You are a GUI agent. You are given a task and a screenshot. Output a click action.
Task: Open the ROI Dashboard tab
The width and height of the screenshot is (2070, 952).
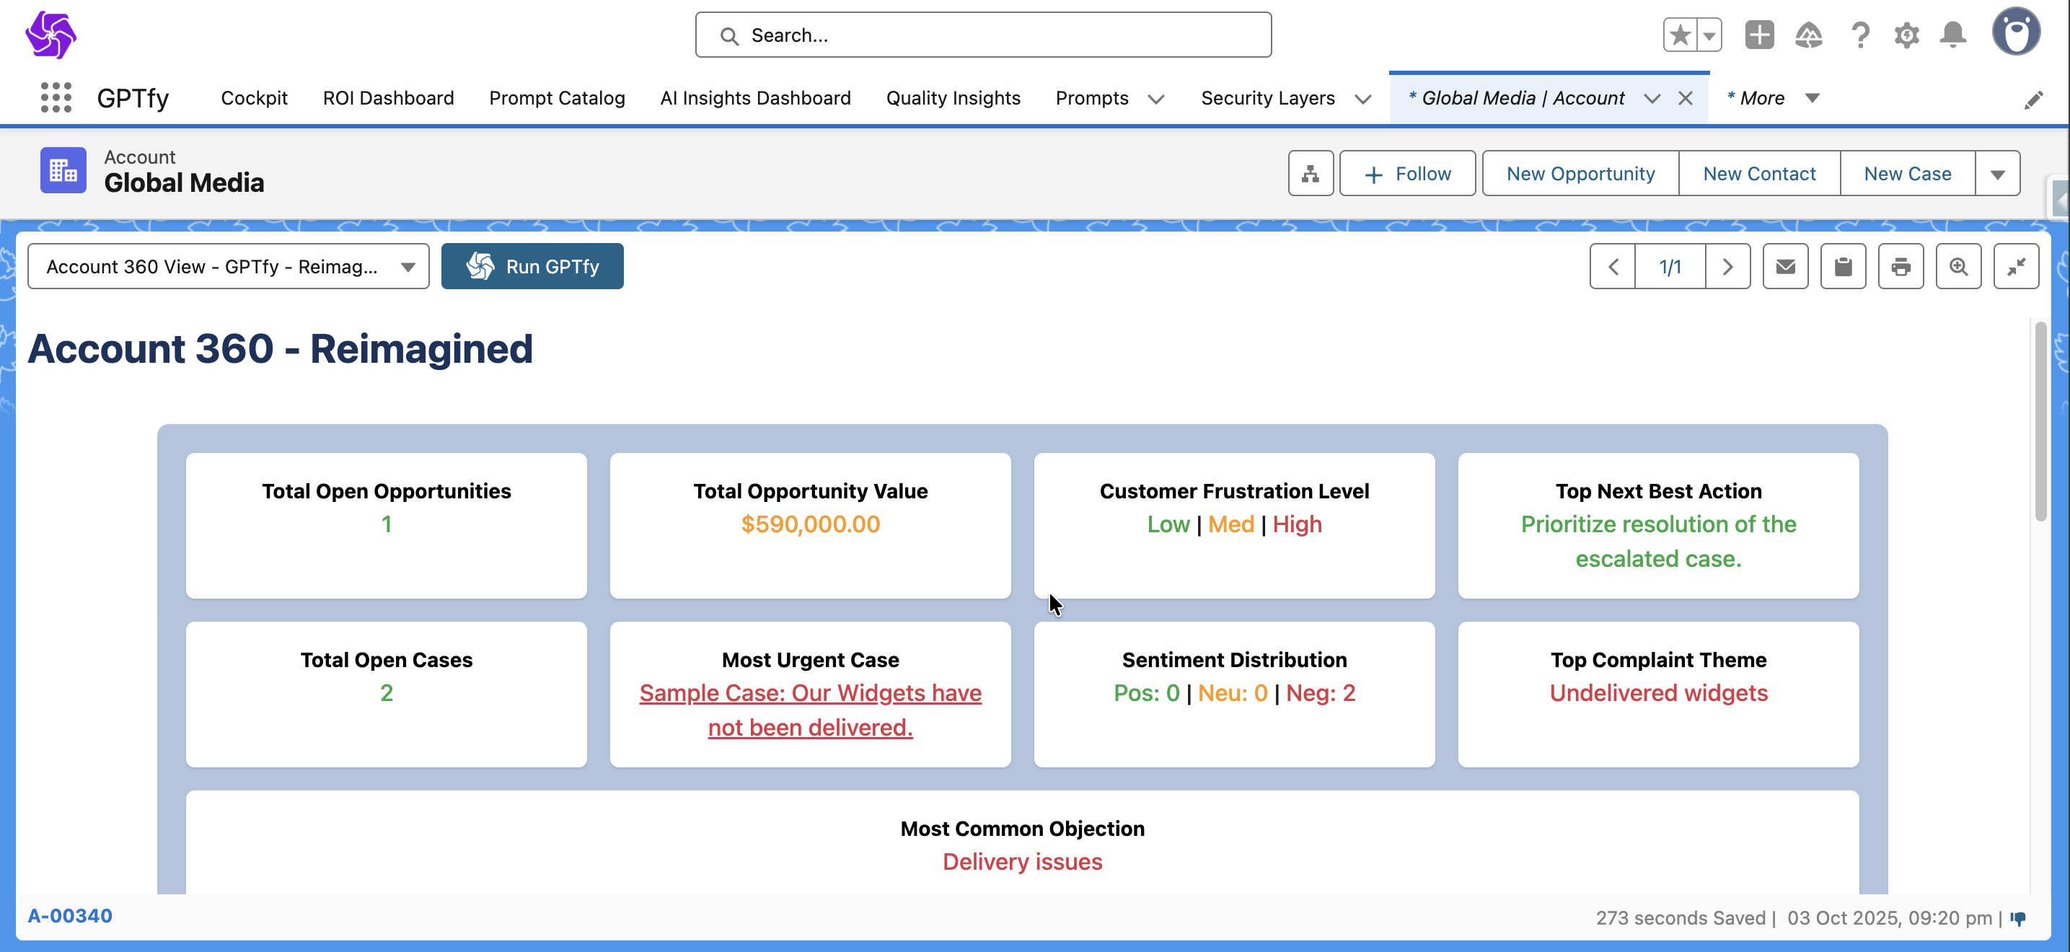click(388, 98)
